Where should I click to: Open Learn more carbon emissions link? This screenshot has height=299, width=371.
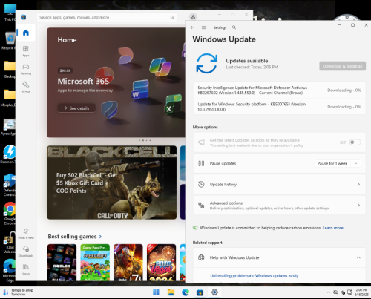(333, 228)
